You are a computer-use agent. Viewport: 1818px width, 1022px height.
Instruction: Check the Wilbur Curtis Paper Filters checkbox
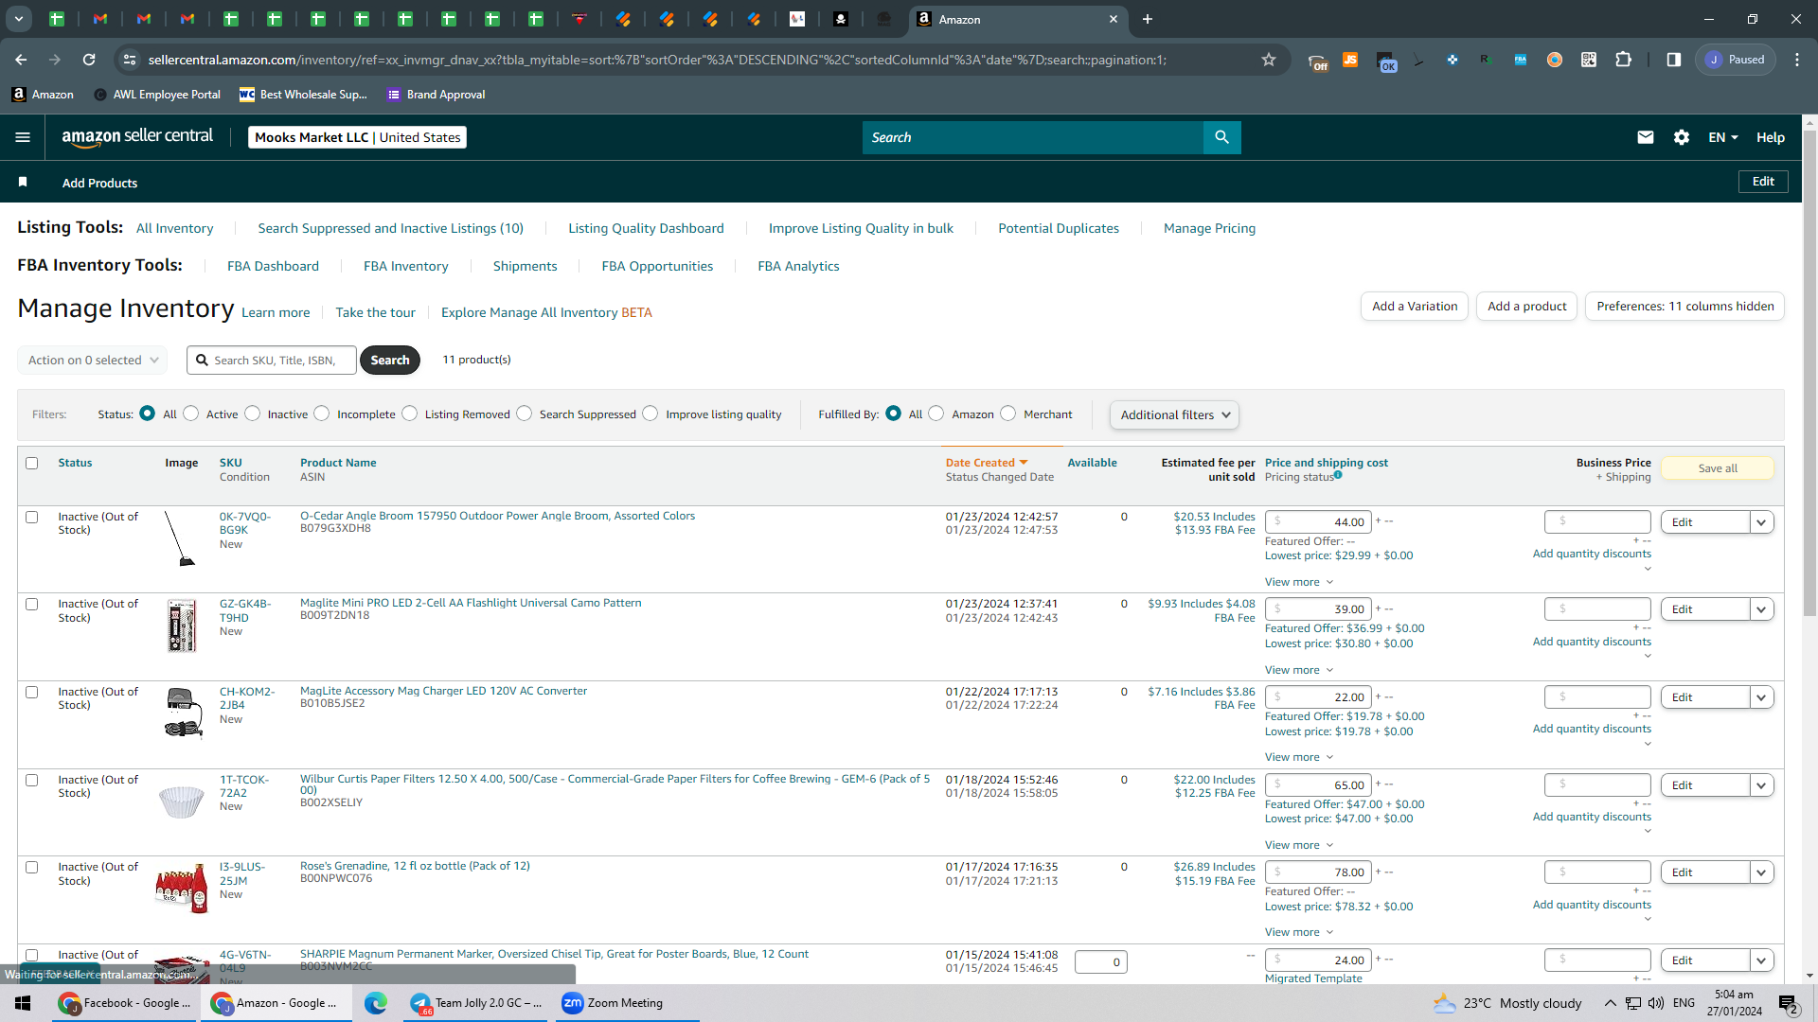pos(32,780)
